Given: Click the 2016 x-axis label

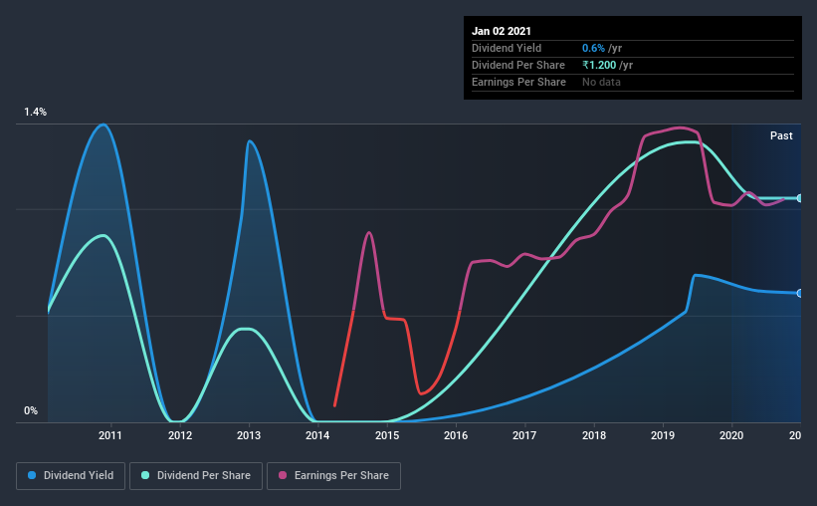Looking at the screenshot, I should (x=456, y=435).
